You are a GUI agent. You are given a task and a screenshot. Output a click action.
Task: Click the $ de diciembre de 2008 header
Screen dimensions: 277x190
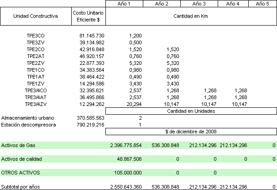click(191, 132)
